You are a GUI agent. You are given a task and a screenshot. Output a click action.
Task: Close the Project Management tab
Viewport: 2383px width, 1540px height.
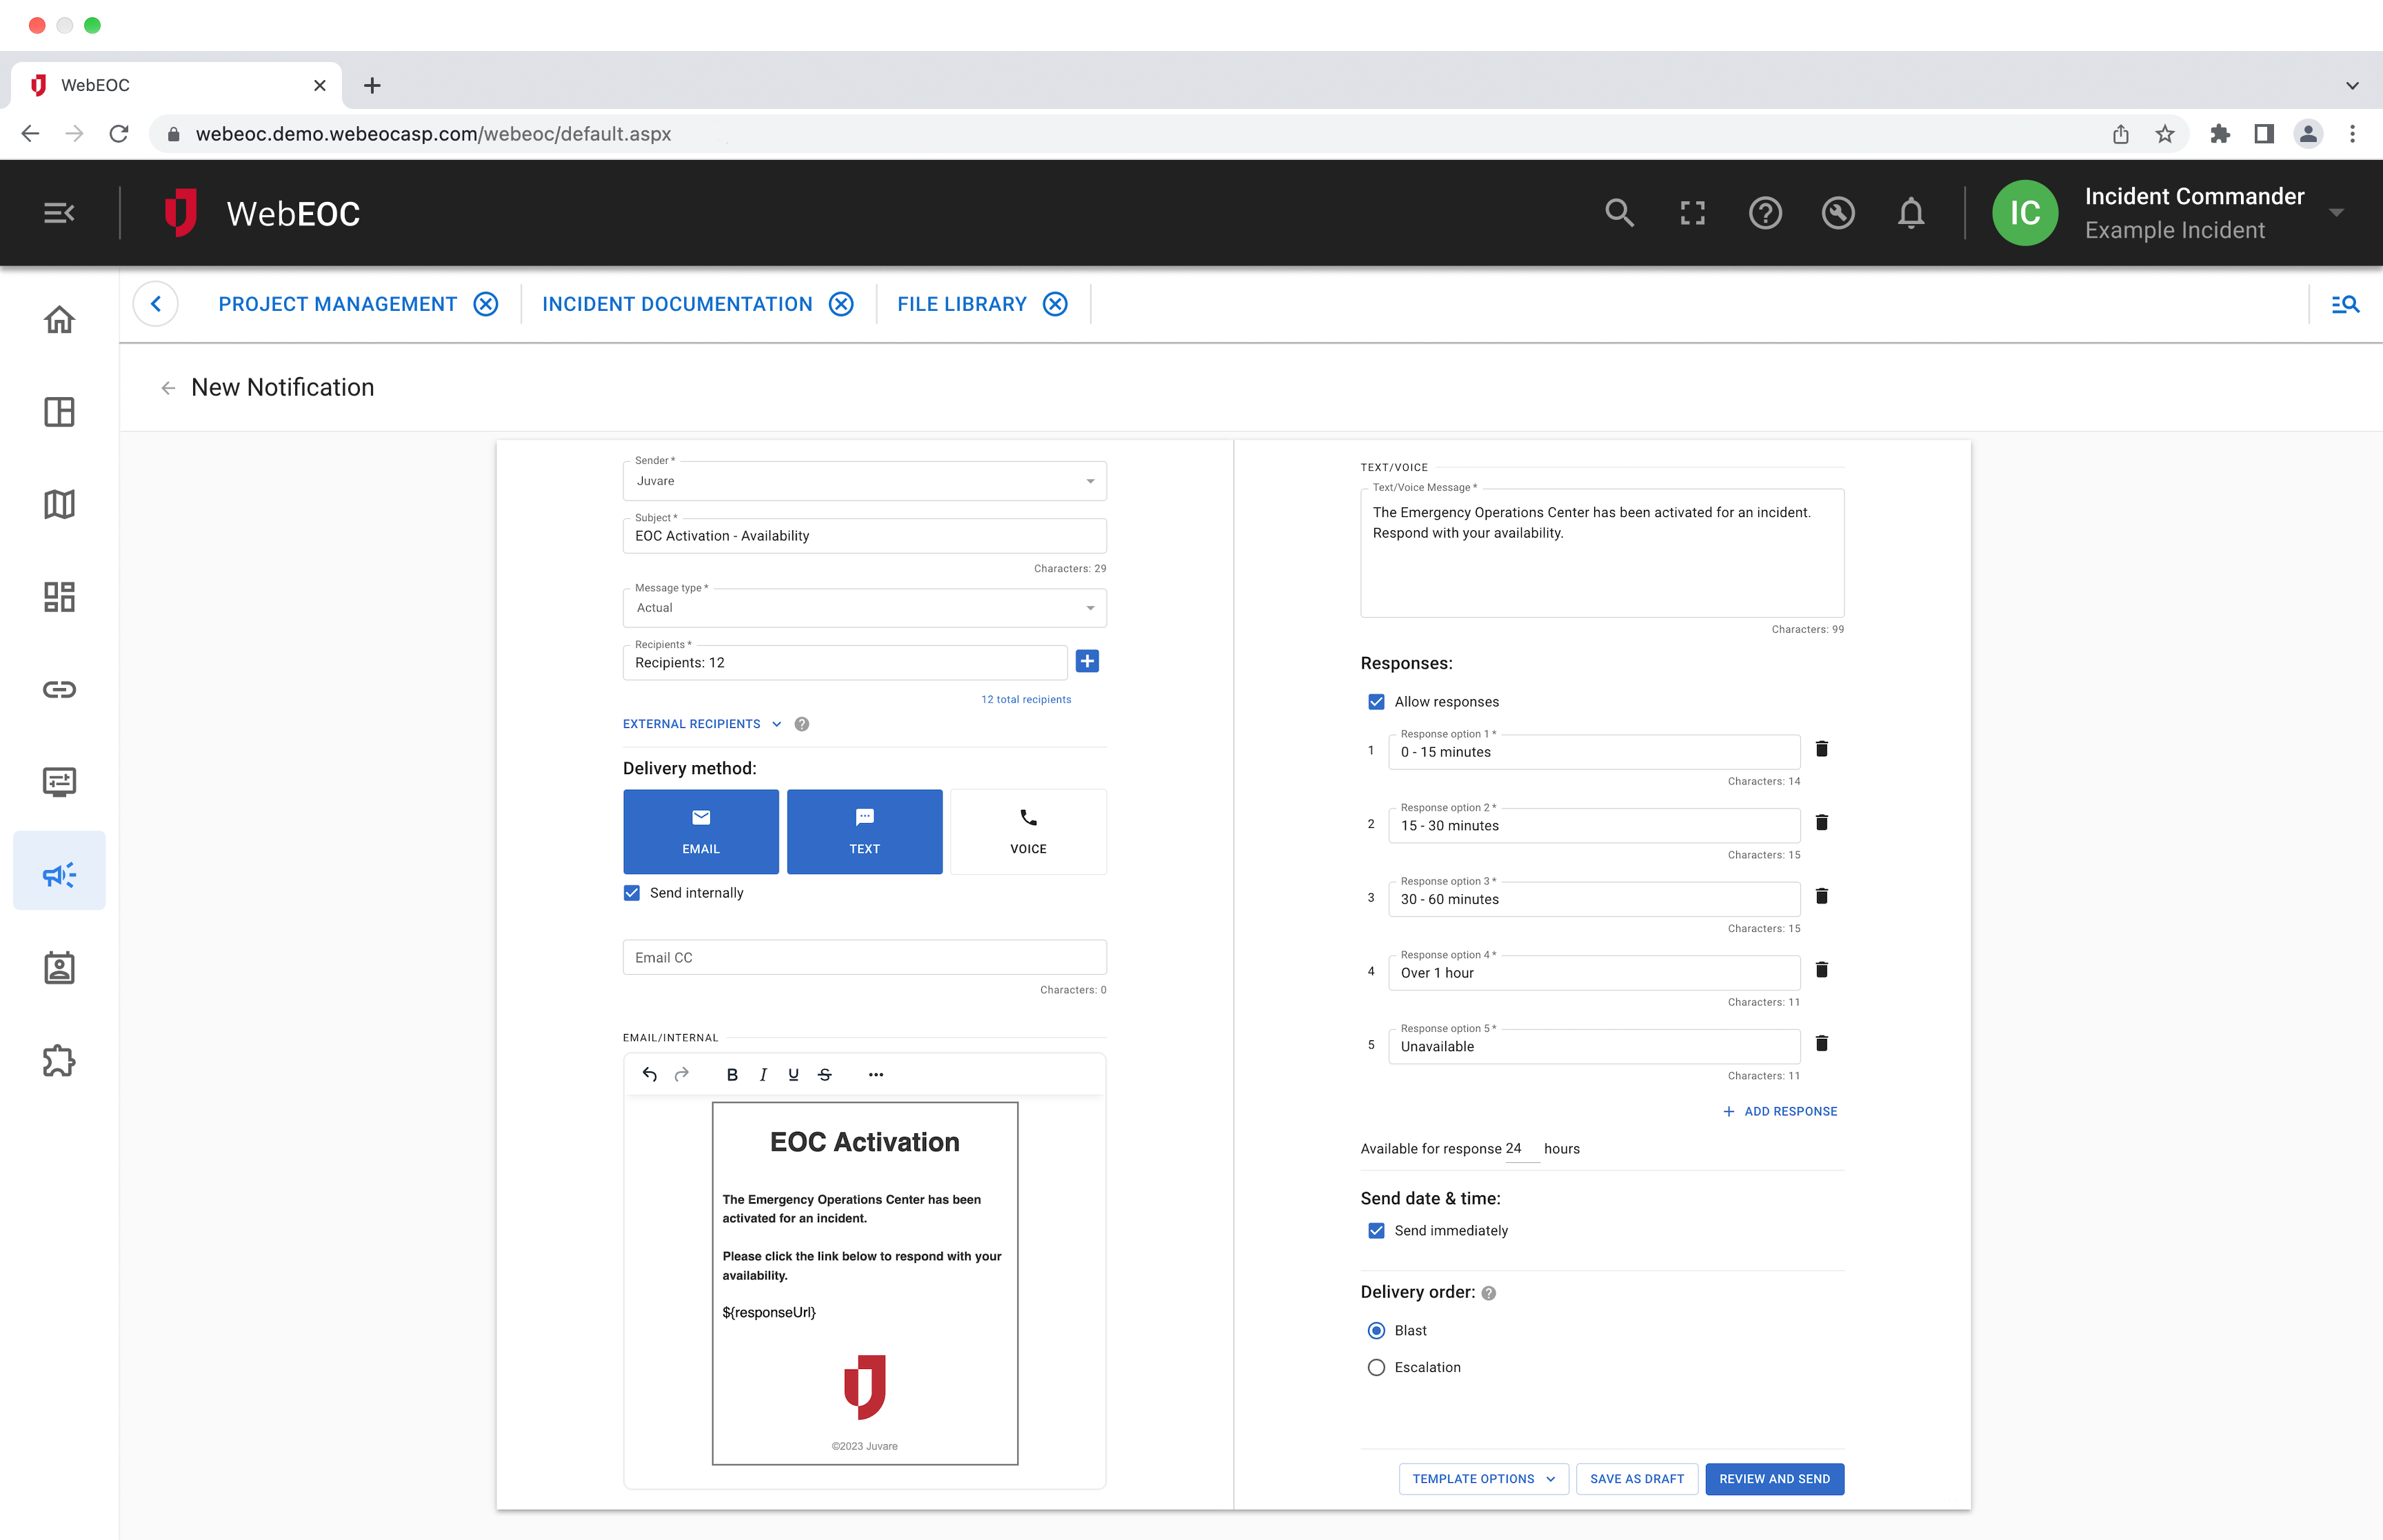[x=486, y=304]
